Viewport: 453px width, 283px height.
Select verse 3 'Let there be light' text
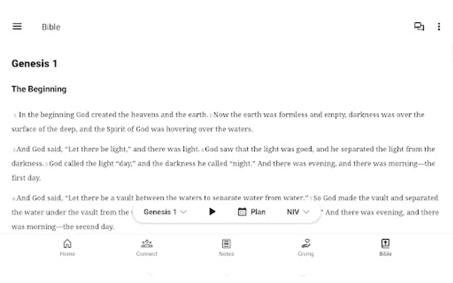tap(108, 149)
